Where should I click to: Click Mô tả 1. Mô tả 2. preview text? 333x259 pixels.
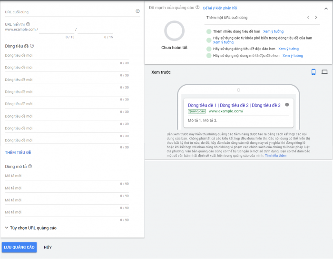202,120
